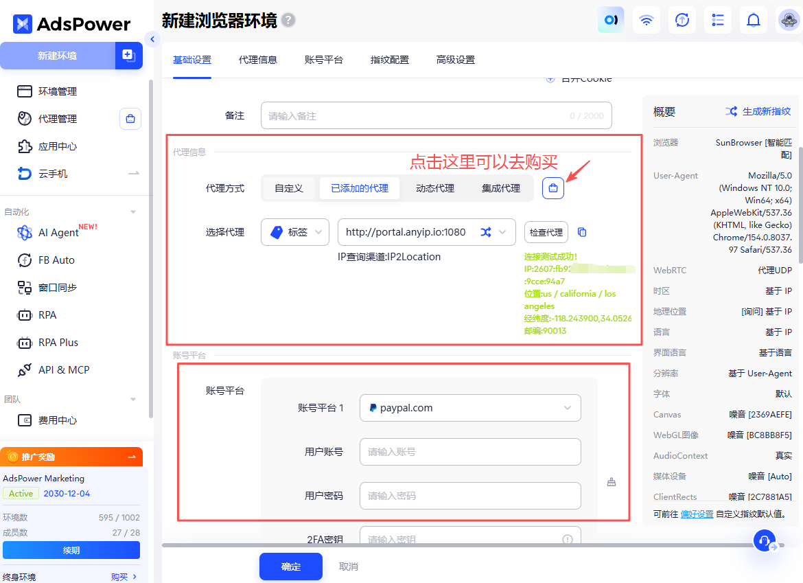Click the 费用中心 wallet icon
Screen dimensions: 803x583
[x=25, y=421]
